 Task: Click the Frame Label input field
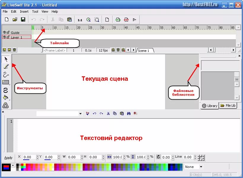click(55, 50)
